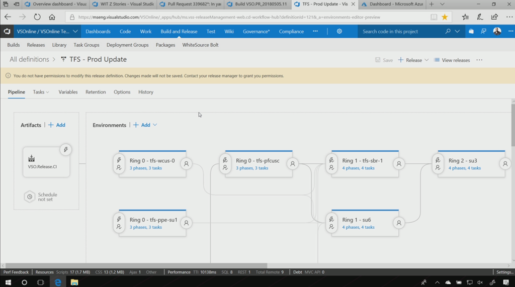The image size is (515, 287).
Task: Open the Wiki hub
Action: tap(229, 32)
